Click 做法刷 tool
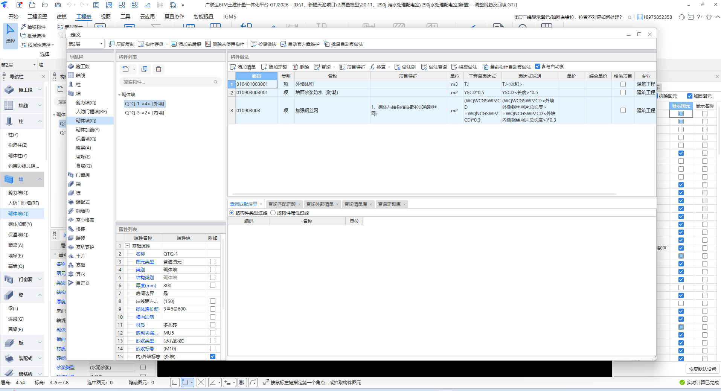This screenshot has height=391, width=721. tap(405, 67)
